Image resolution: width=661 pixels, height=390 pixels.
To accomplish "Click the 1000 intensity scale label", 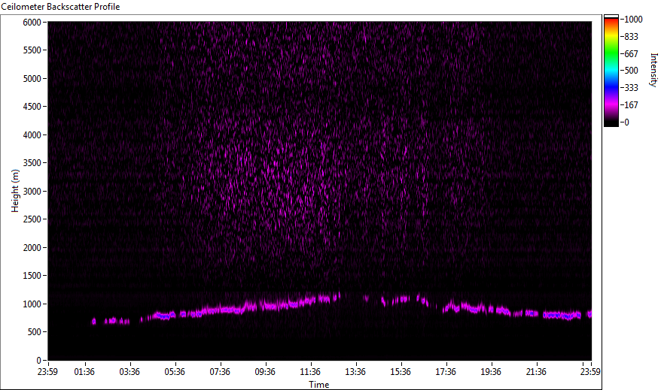I will tap(634, 20).
